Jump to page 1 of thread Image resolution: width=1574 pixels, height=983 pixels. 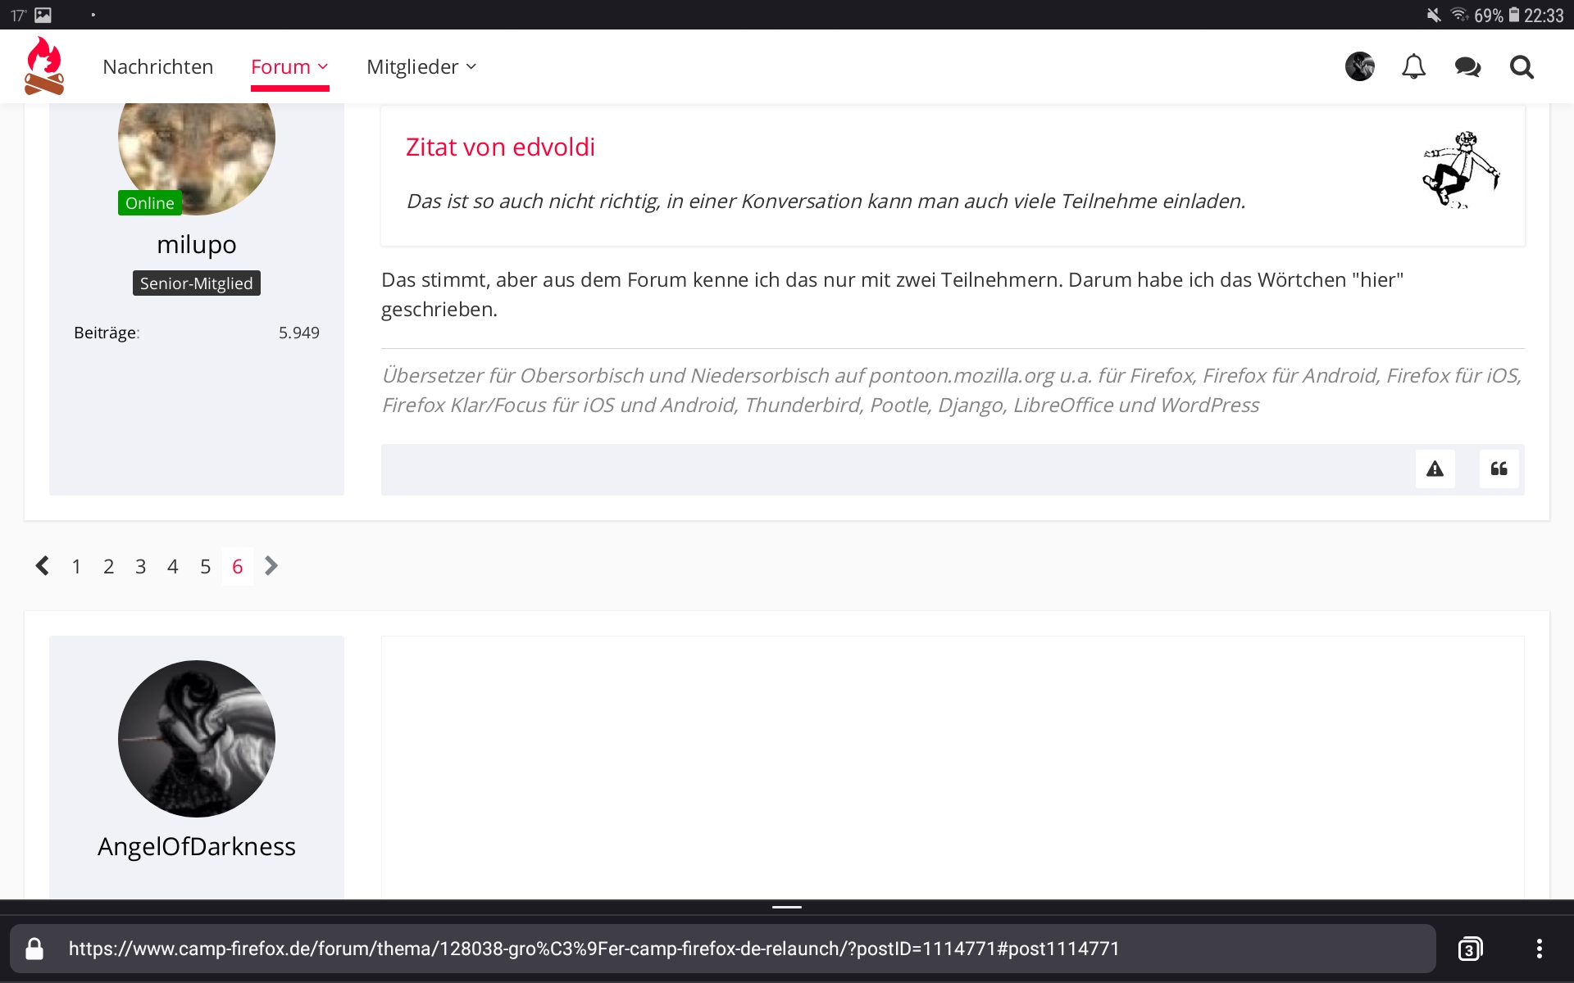point(76,566)
